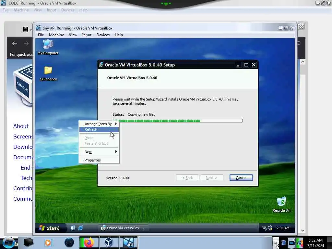
Task: Open the Recycle Bin icon
Action: 281,205
